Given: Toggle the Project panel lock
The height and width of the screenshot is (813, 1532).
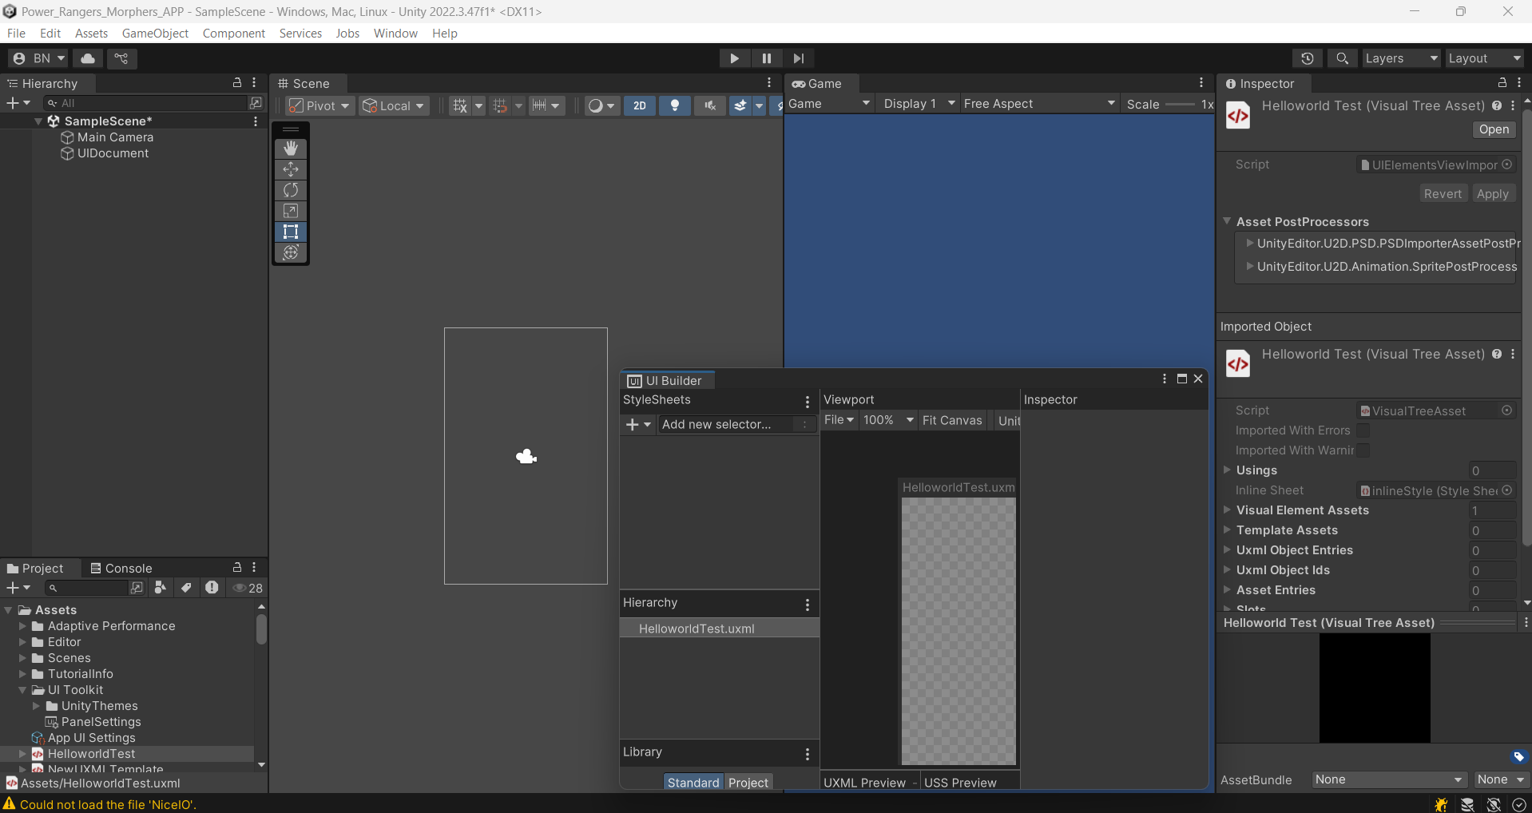Looking at the screenshot, I should tap(237, 567).
